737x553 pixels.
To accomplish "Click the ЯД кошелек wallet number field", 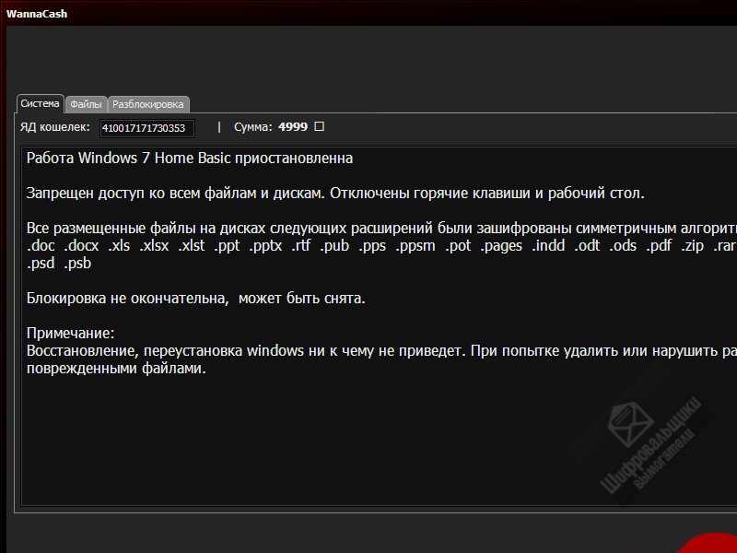I will point(147,128).
